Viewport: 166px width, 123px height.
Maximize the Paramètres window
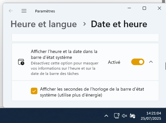(144, 8)
